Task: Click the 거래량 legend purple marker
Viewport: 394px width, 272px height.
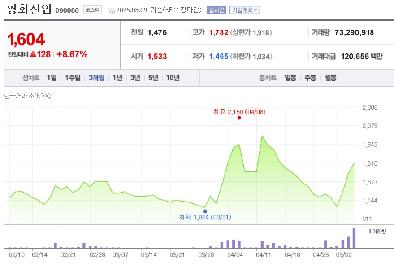Action: (x=370, y=231)
